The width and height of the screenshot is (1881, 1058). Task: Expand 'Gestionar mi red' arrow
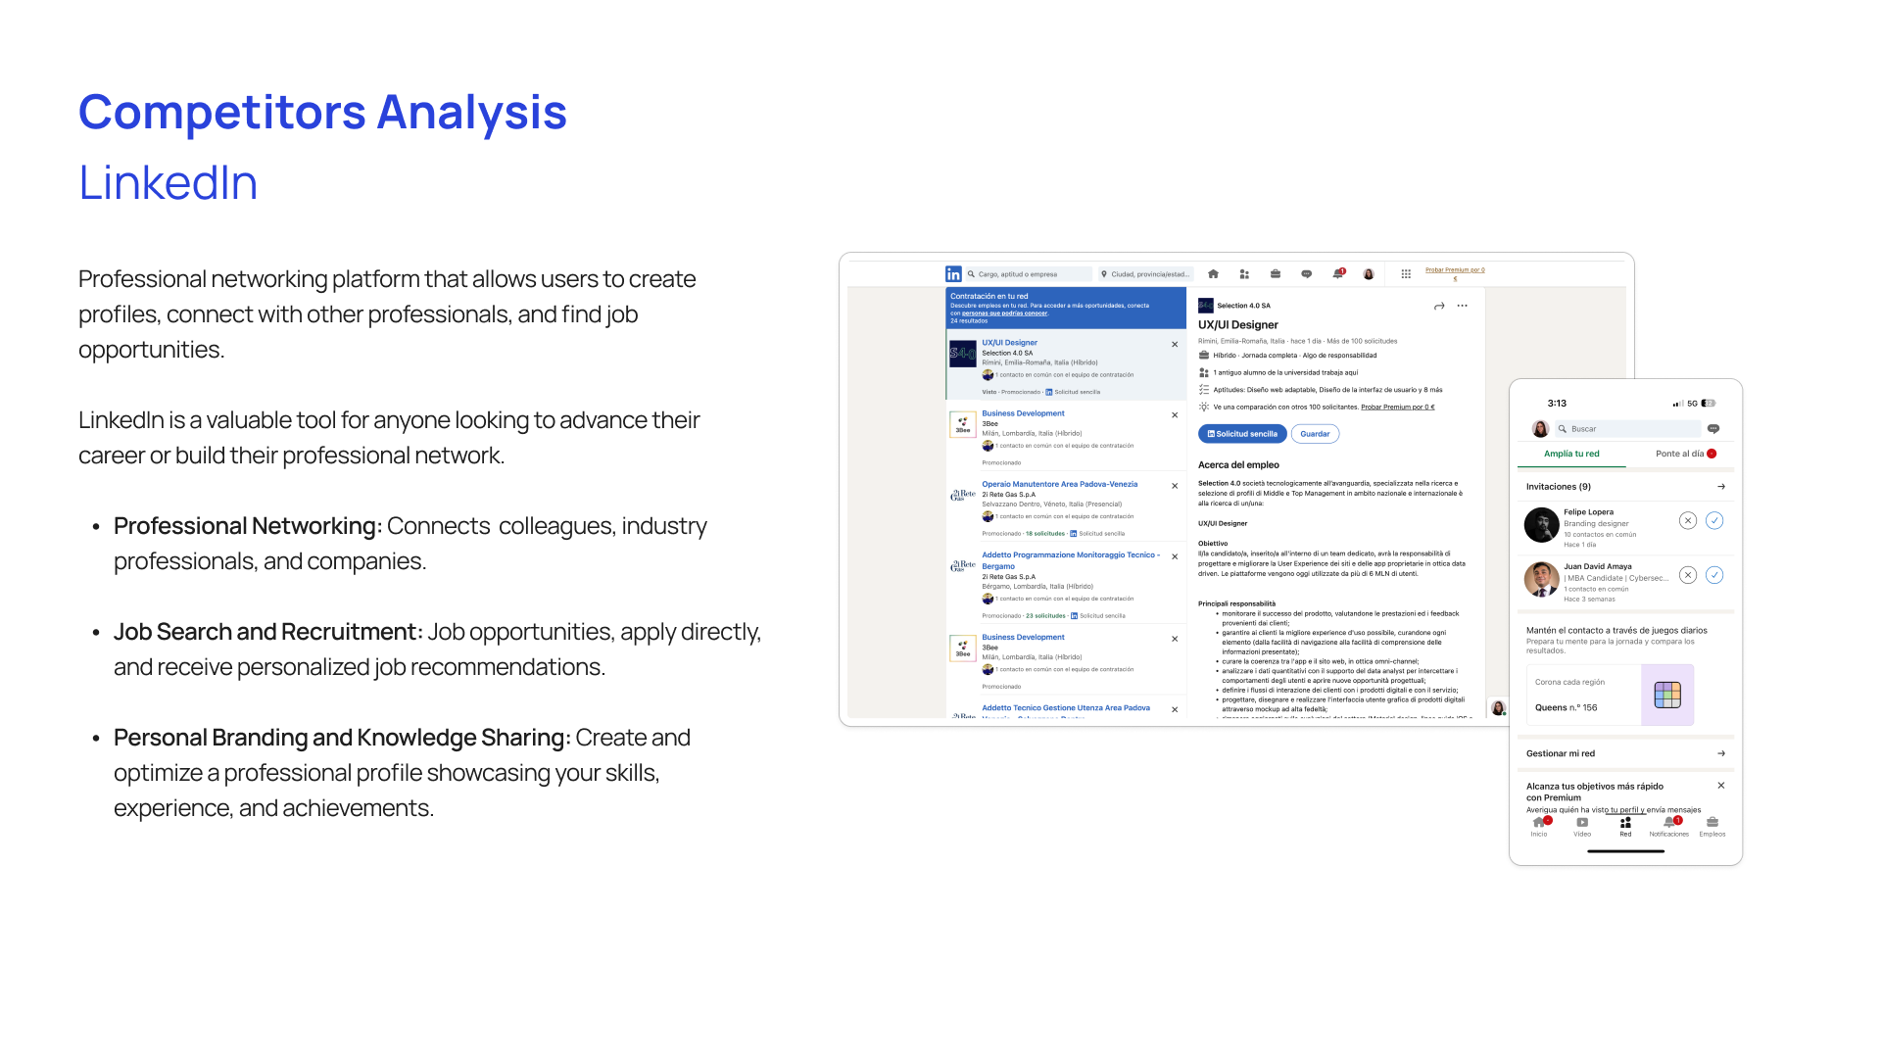point(1721,753)
